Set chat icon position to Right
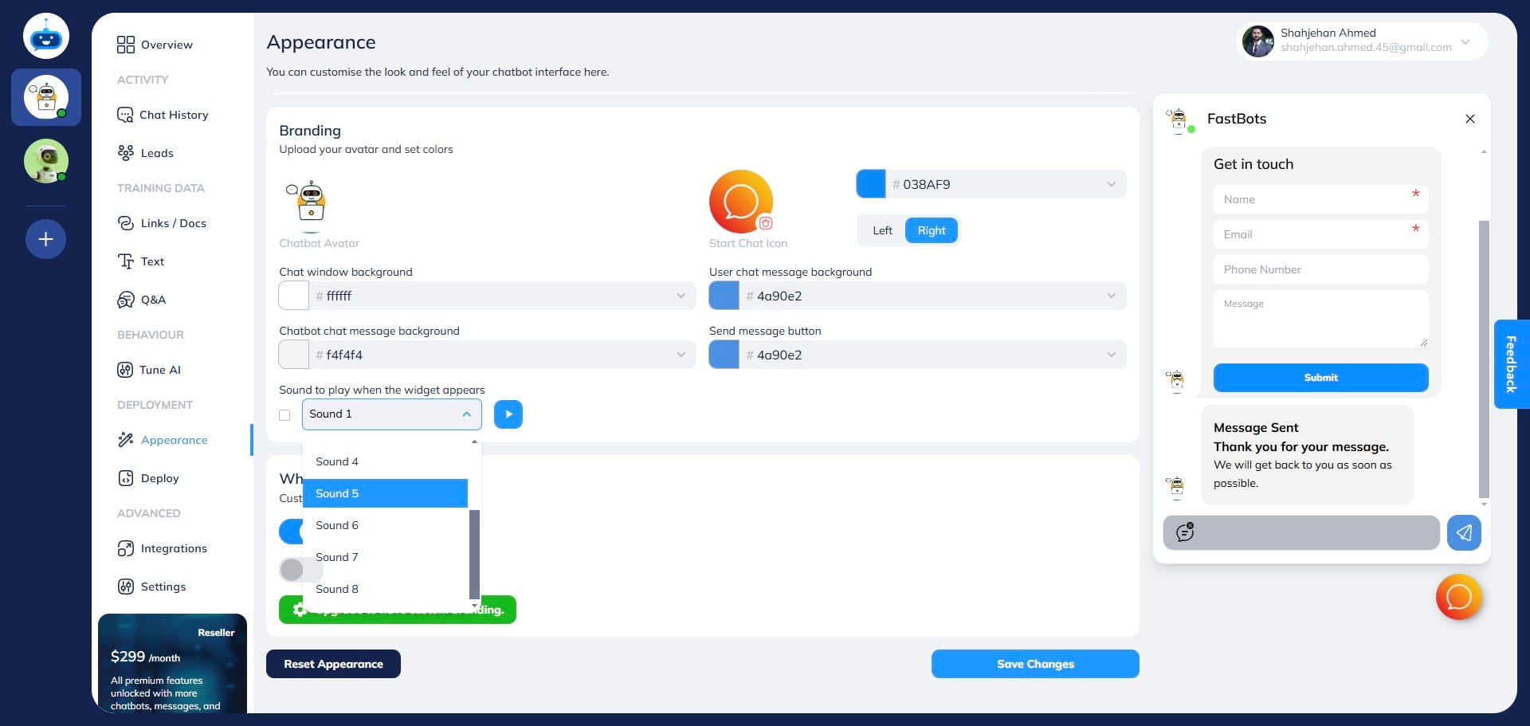The width and height of the screenshot is (1530, 726). coord(932,230)
